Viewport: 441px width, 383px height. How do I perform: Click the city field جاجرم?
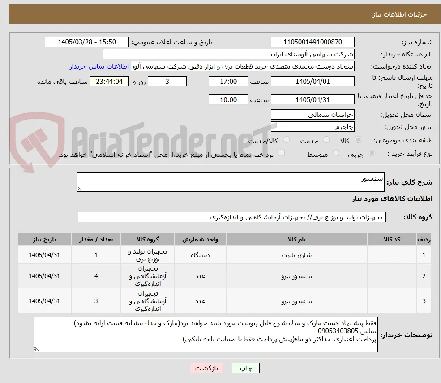[313, 127]
